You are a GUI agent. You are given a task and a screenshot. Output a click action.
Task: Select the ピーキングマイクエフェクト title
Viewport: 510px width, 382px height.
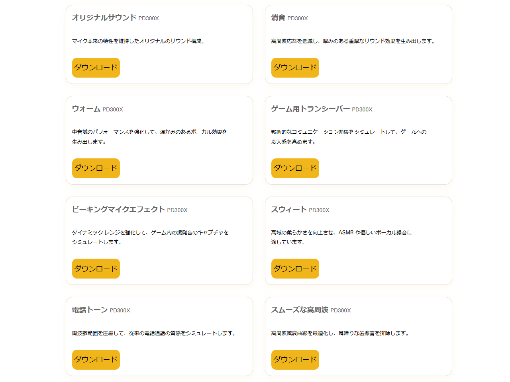tap(118, 210)
